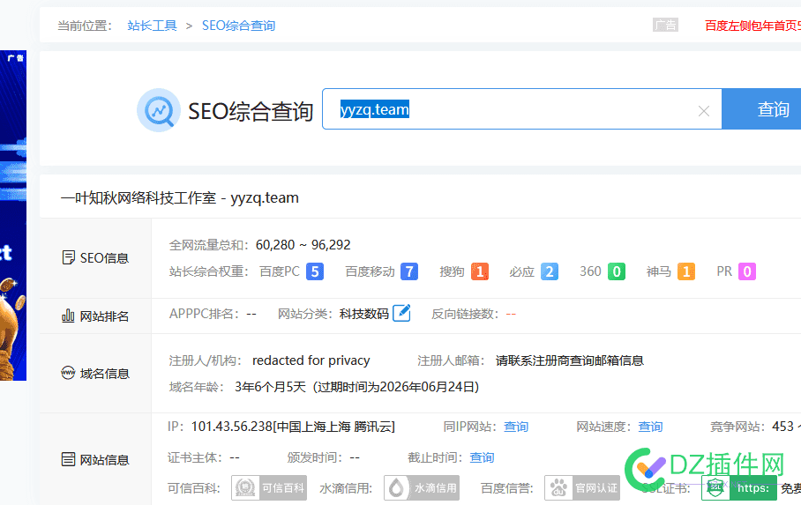Click the PR value badge 0
This screenshot has width=801, height=505.
(x=747, y=271)
